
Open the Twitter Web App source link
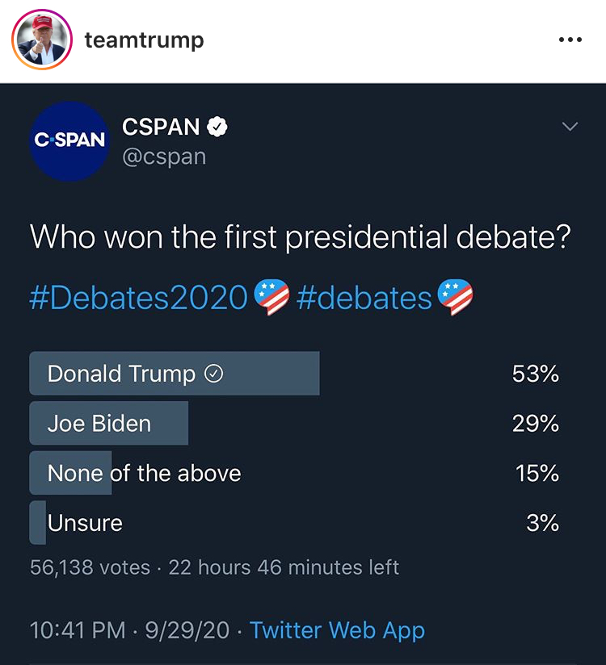[337, 629]
